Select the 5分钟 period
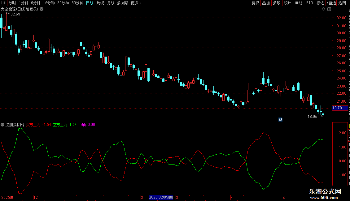This screenshot has height=201, width=350. [x=36, y=3]
